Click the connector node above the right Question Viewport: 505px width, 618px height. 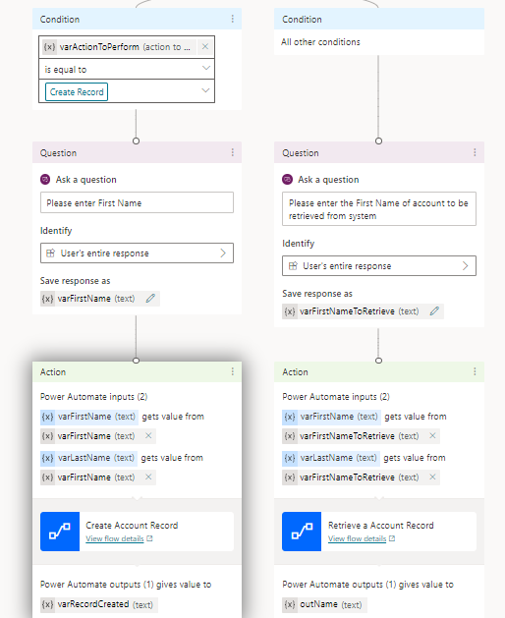point(378,140)
